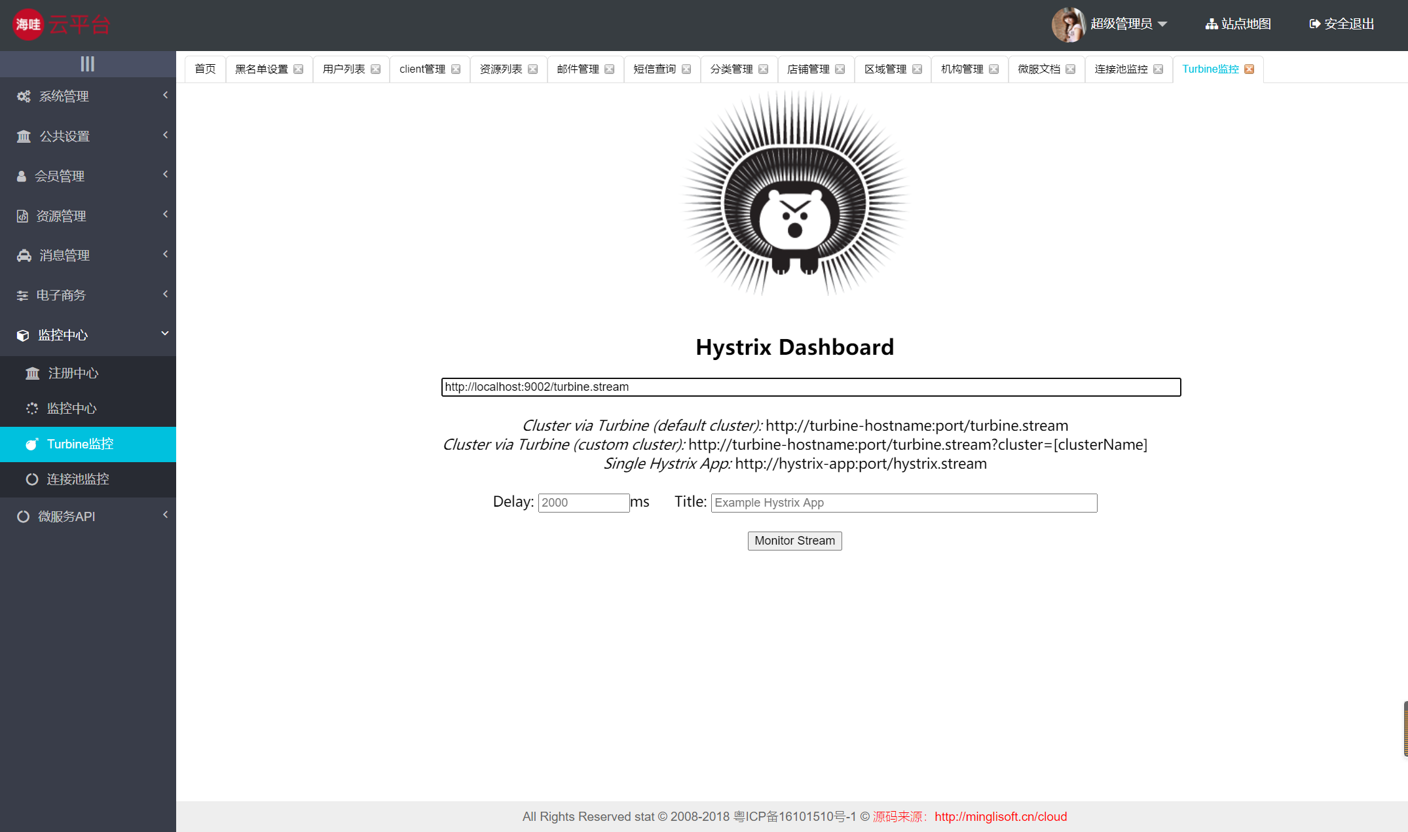The height and width of the screenshot is (832, 1408).
Task: Collapse the 监控中心 menu chevron
Action: tap(165, 333)
